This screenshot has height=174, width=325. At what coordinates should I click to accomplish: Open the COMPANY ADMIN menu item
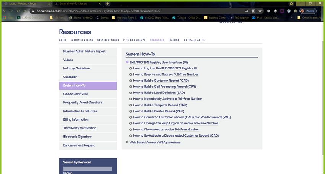tap(194, 40)
